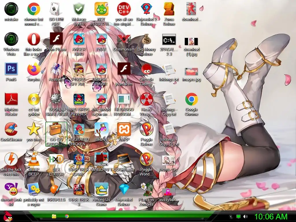Select the Google Chrome desktop icon
Image resolution: width=296 pixels, height=222 pixels.
(191, 99)
